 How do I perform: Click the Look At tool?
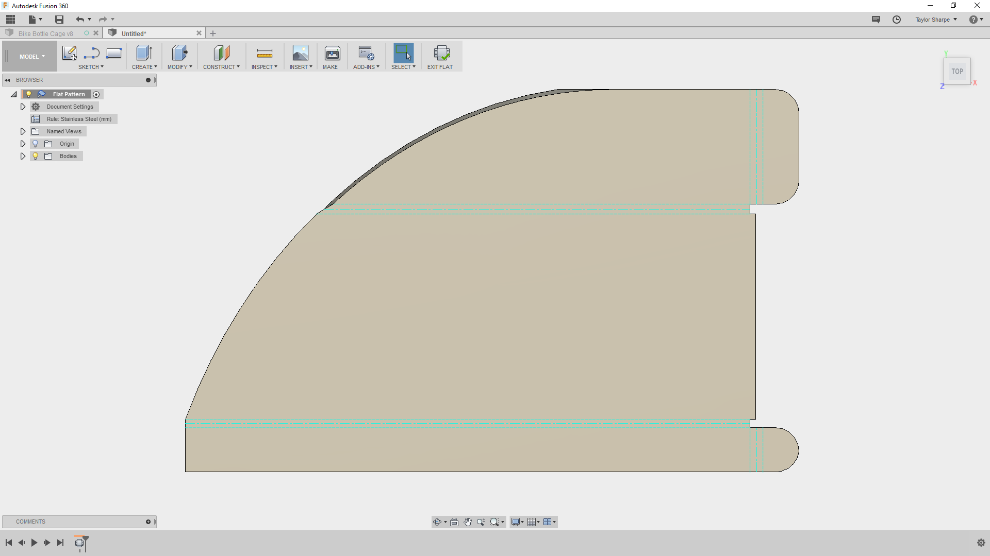coord(454,522)
